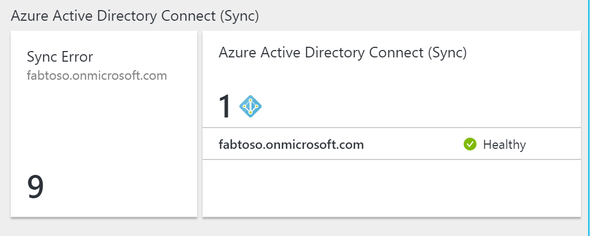Click empty space right of the diamond icon
590x236 pixels.
click(416, 107)
